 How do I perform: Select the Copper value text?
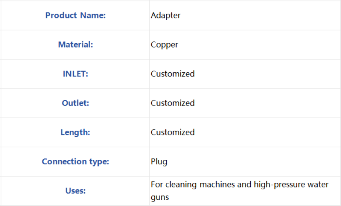(x=165, y=45)
